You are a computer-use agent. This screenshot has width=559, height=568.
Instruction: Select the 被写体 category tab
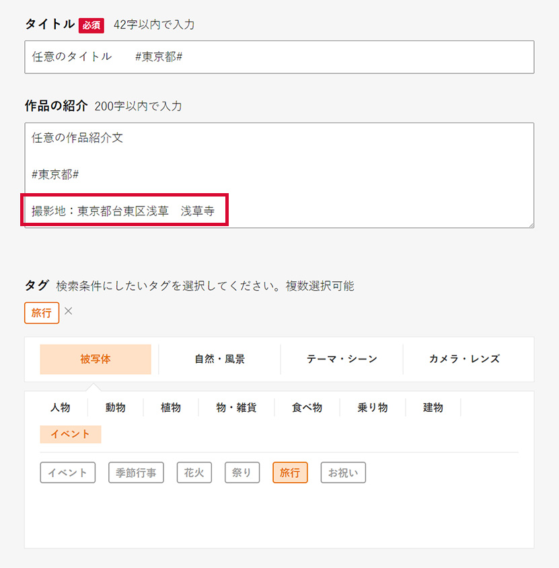[x=96, y=359]
